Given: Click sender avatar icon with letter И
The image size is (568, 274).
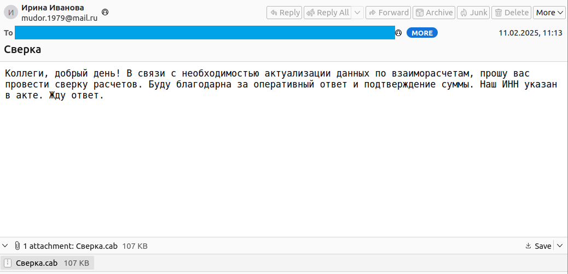Looking at the screenshot, I should click(x=11, y=13).
